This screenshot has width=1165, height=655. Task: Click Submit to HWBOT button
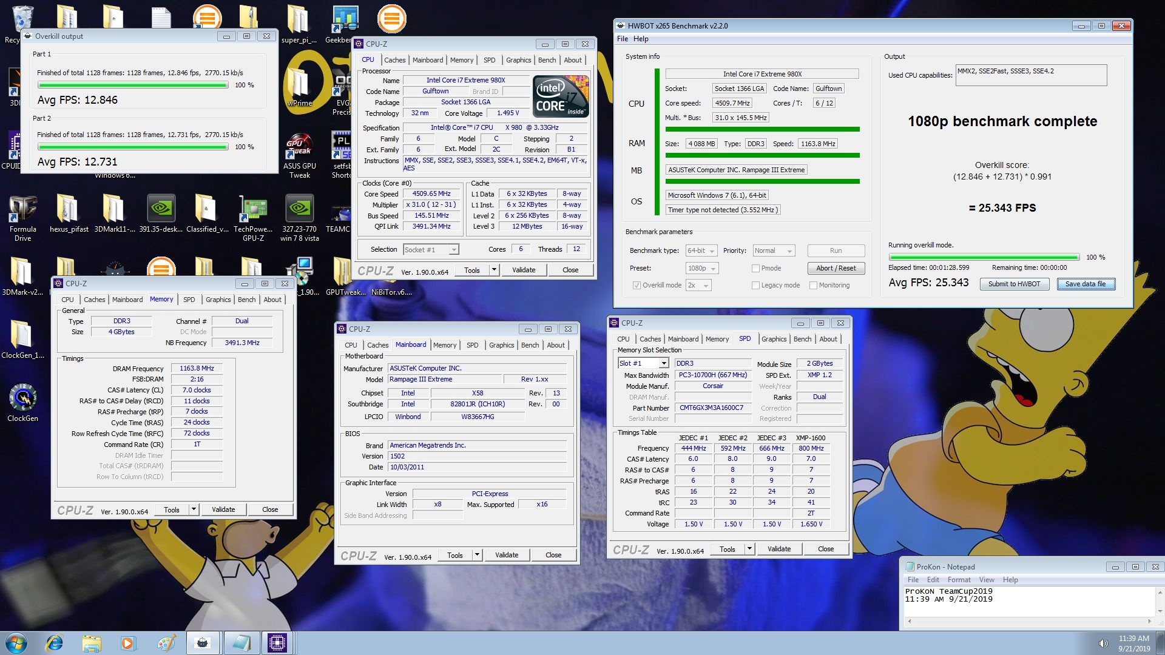(x=1014, y=284)
